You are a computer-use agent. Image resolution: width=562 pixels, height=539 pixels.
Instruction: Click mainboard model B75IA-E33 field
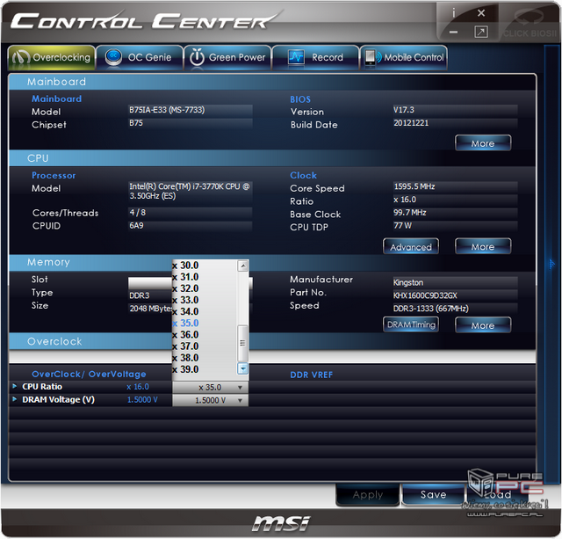pyautogui.click(x=191, y=110)
